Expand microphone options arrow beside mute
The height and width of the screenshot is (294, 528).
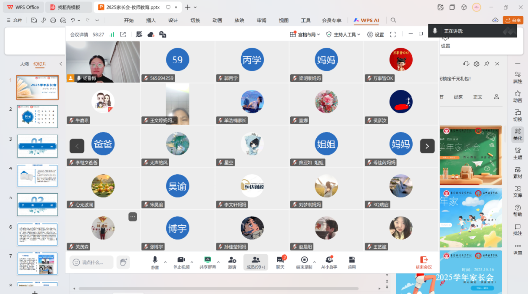tap(165, 262)
